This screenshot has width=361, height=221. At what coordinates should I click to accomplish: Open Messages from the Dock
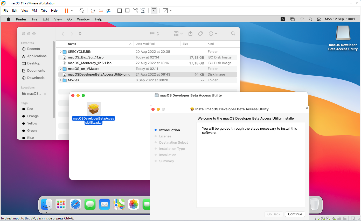[x=90, y=204]
